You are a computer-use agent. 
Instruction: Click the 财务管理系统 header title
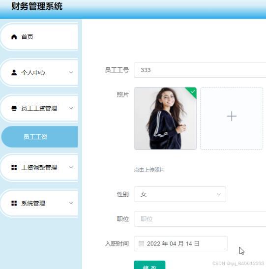coord(37,6)
